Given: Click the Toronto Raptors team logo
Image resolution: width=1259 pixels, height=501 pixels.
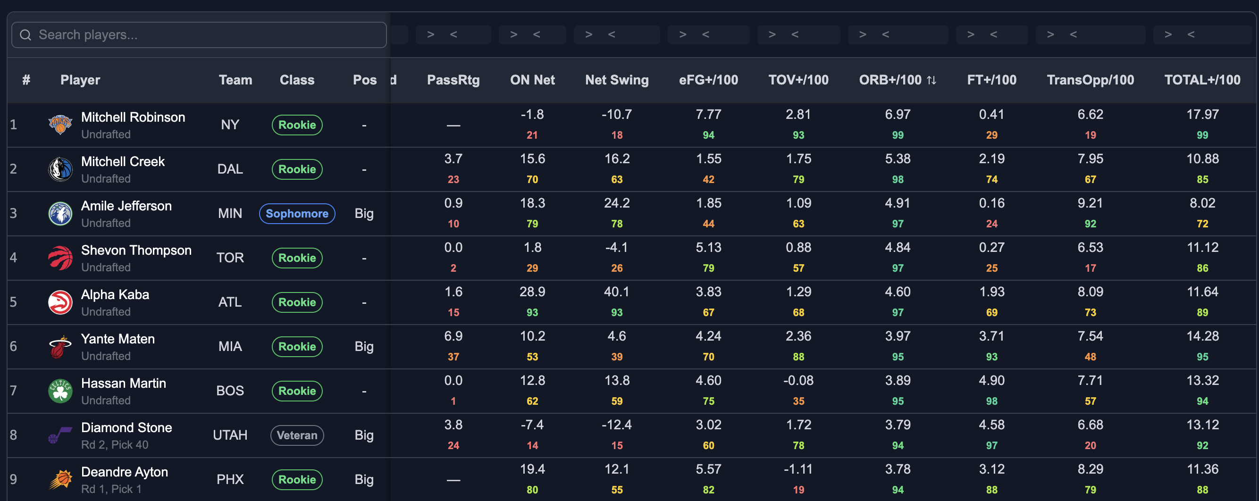Looking at the screenshot, I should coord(60,258).
